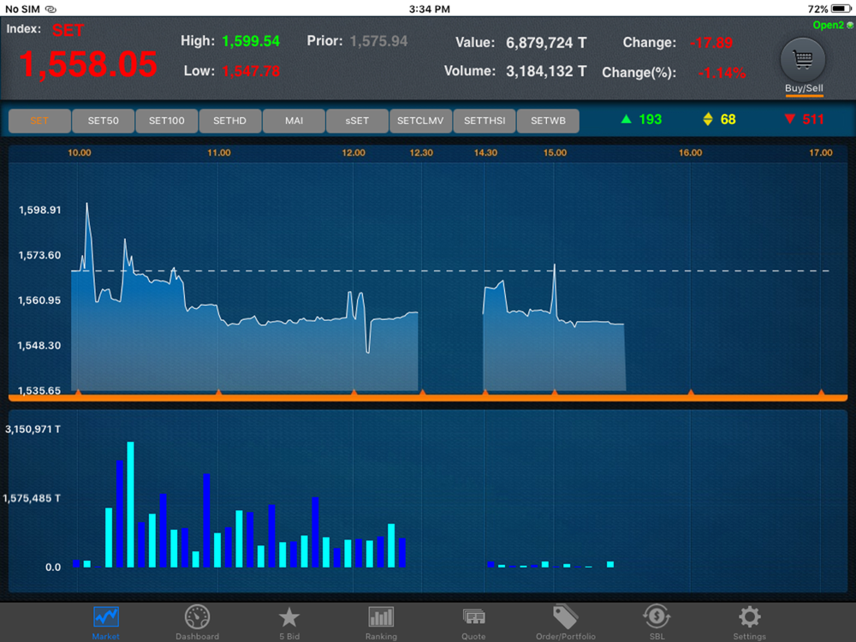The width and height of the screenshot is (856, 642).
Task: Select the SETWB index tab
Action: coord(548,121)
